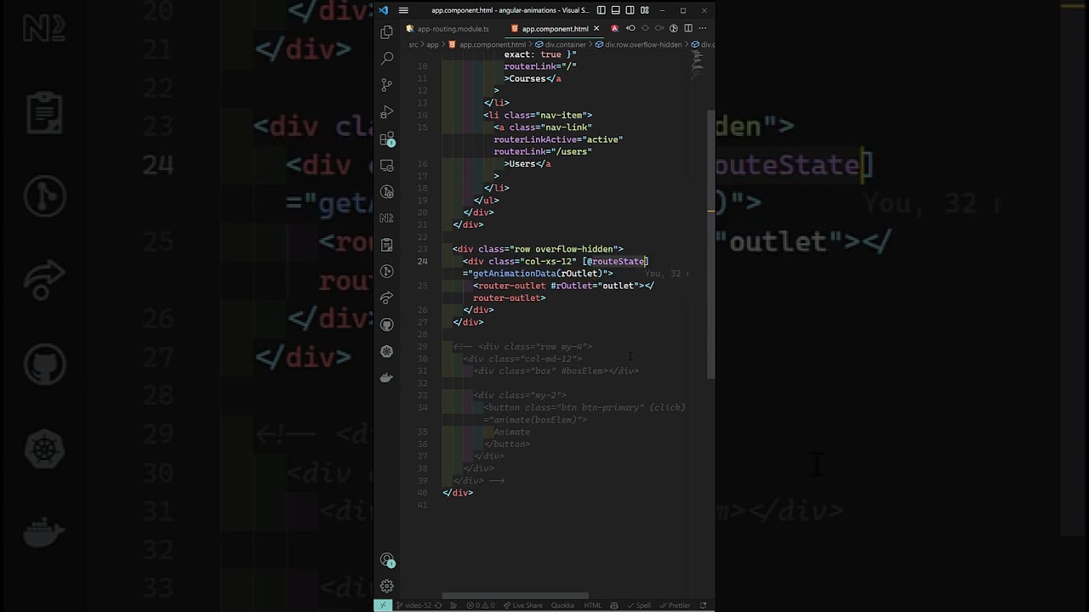Open the Source Control view
The image size is (1089, 612).
(387, 85)
